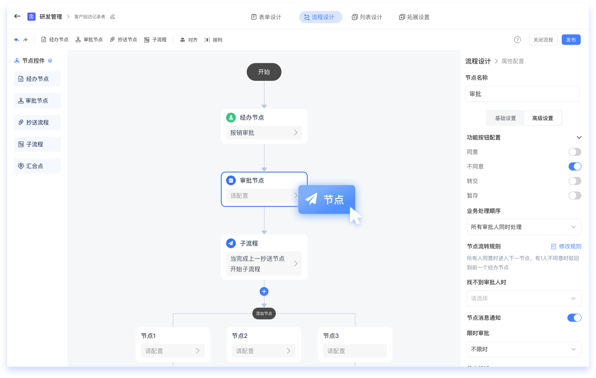Click the 修改规则 link
Screen dimensions: 596x378
[x=566, y=247]
